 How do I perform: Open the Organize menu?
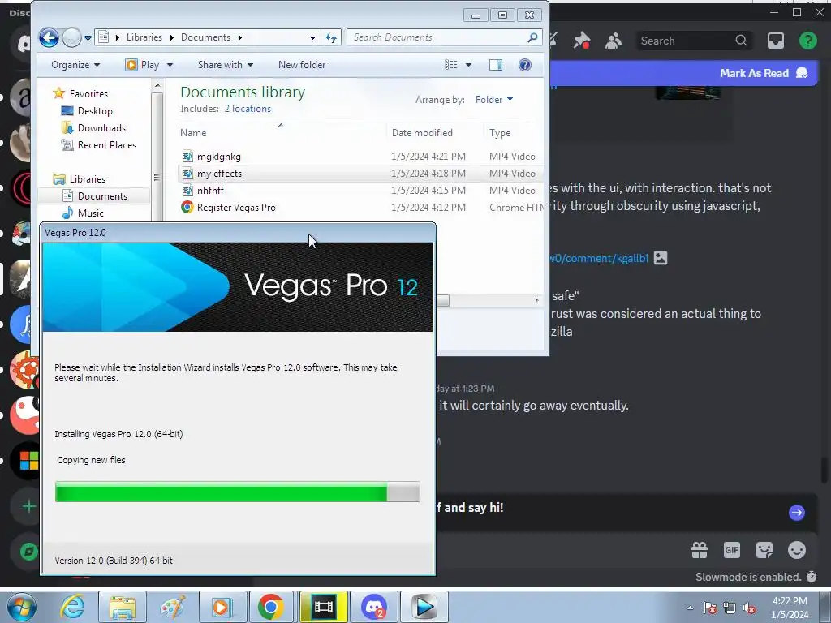(x=75, y=65)
